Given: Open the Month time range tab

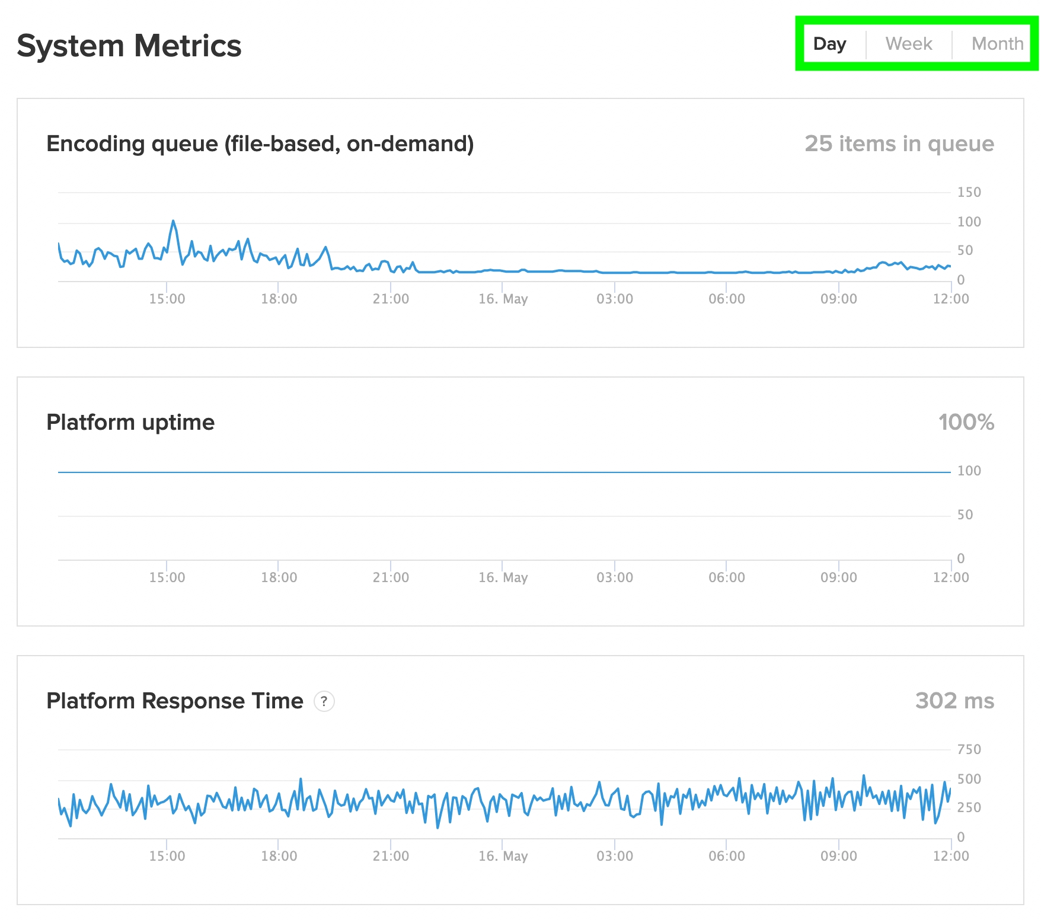Looking at the screenshot, I should 997,44.
